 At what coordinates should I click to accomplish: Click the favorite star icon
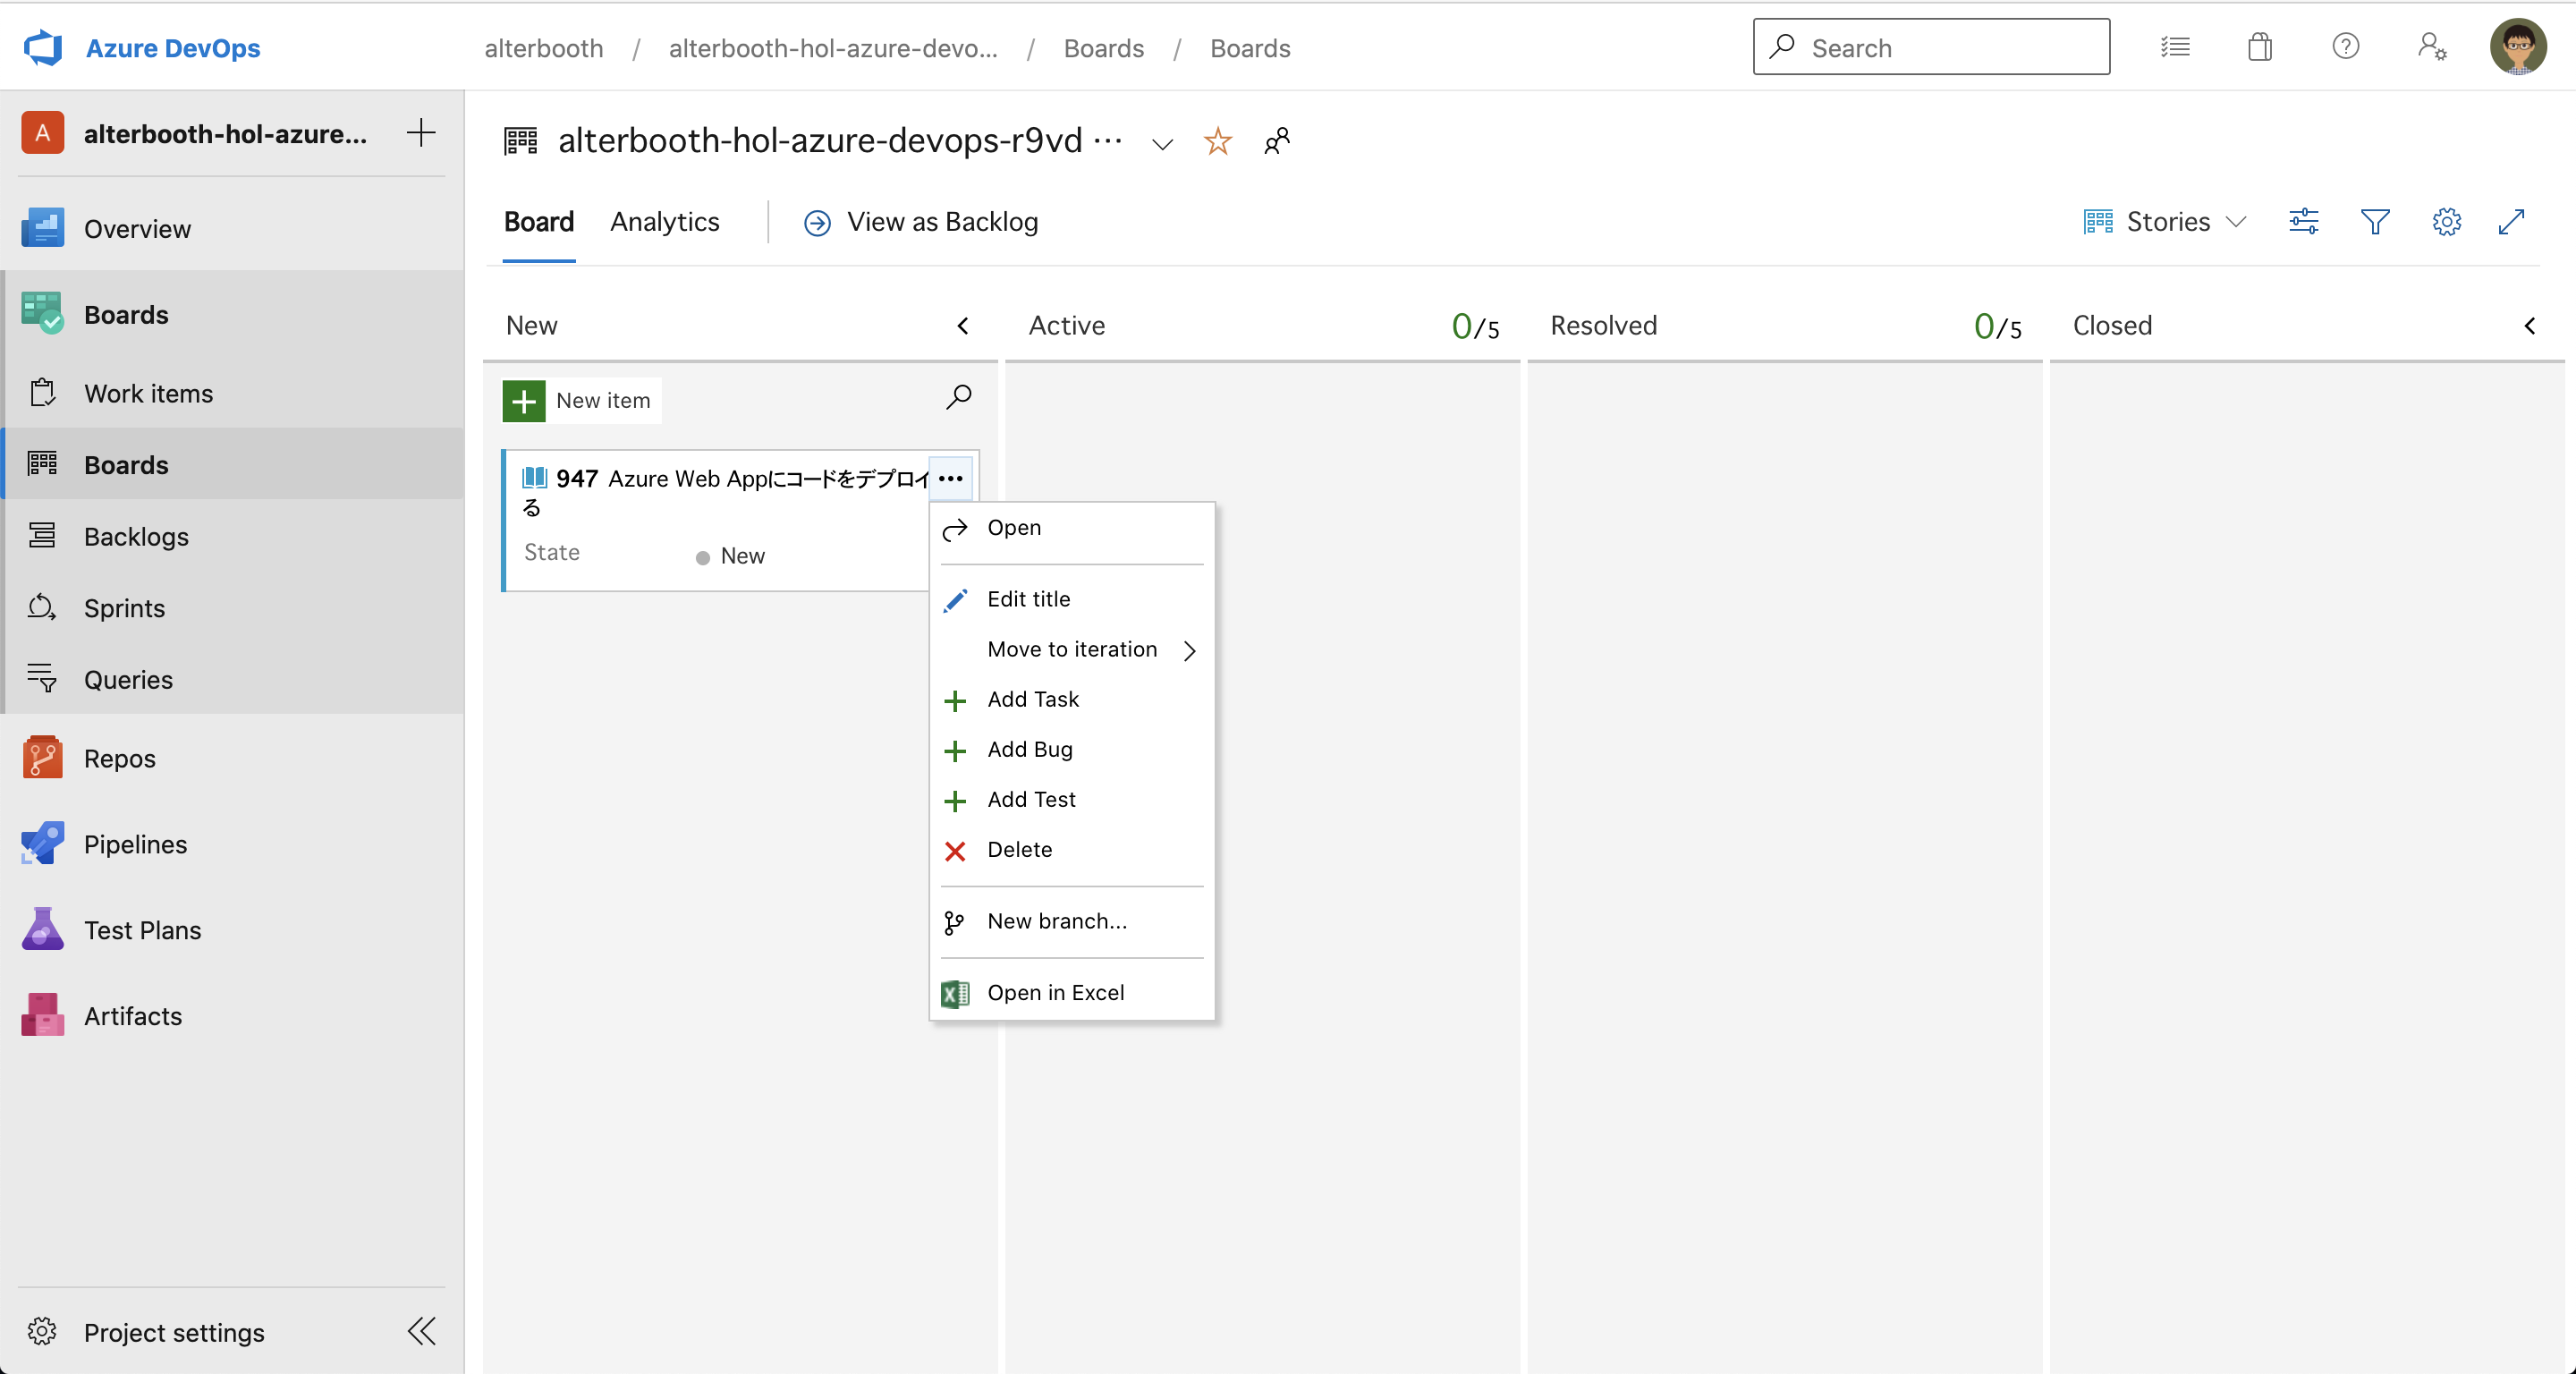[x=1217, y=141]
